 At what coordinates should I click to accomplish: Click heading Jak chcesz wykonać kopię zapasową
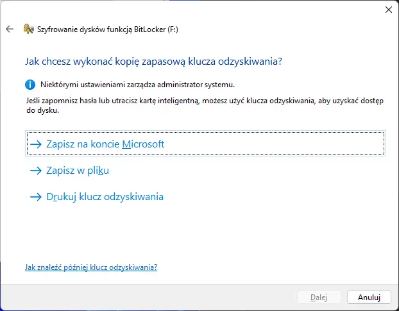pos(153,62)
